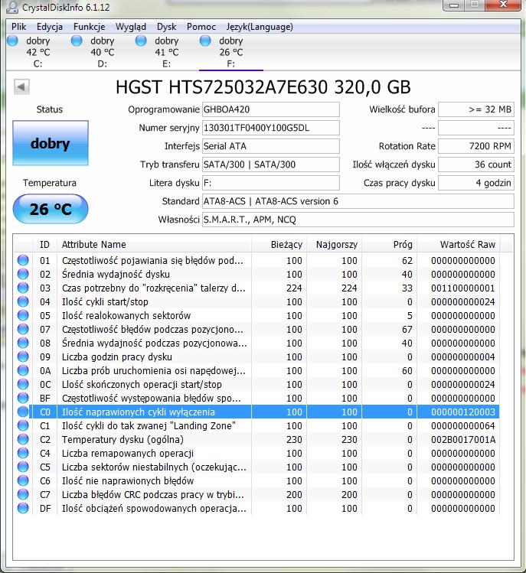Select row 'Liczba remapowanych operacji'

[x=256, y=453]
